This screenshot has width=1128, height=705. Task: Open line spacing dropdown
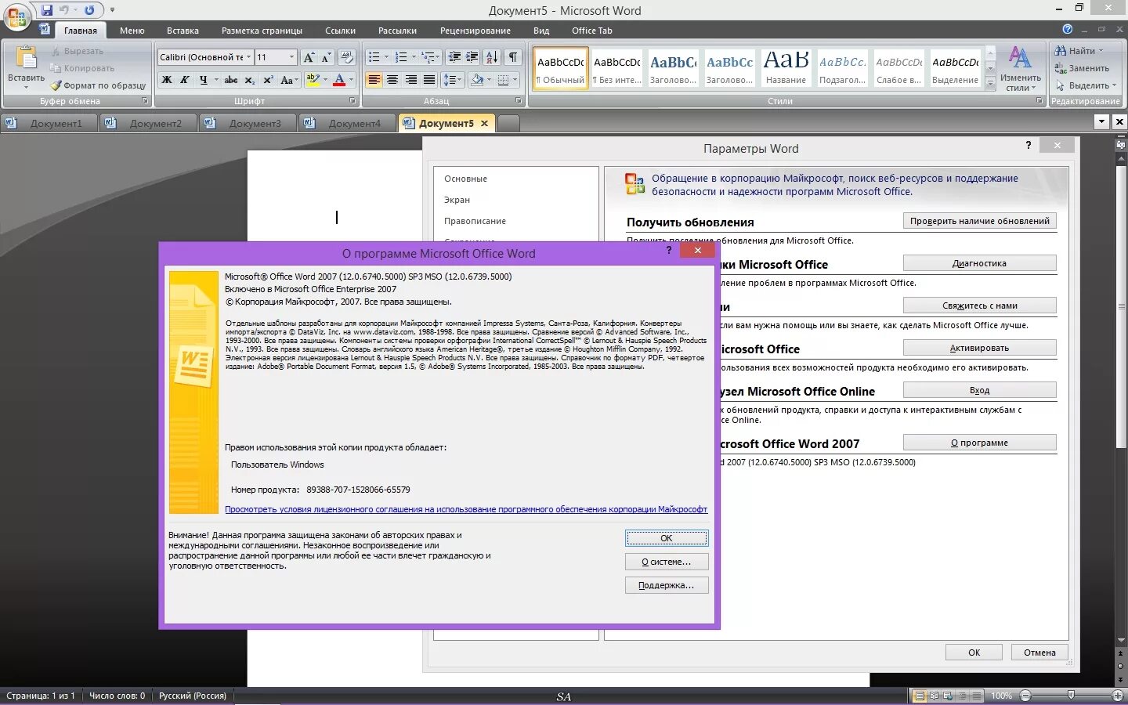(452, 80)
